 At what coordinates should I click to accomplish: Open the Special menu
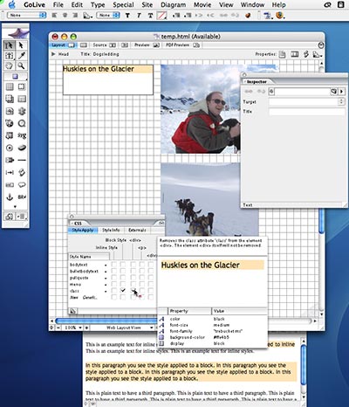click(x=123, y=4)
